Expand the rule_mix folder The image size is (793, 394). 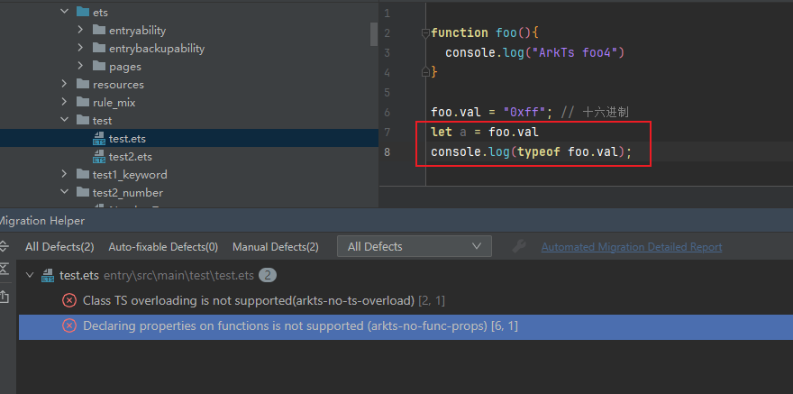click(x=64, y=102)
